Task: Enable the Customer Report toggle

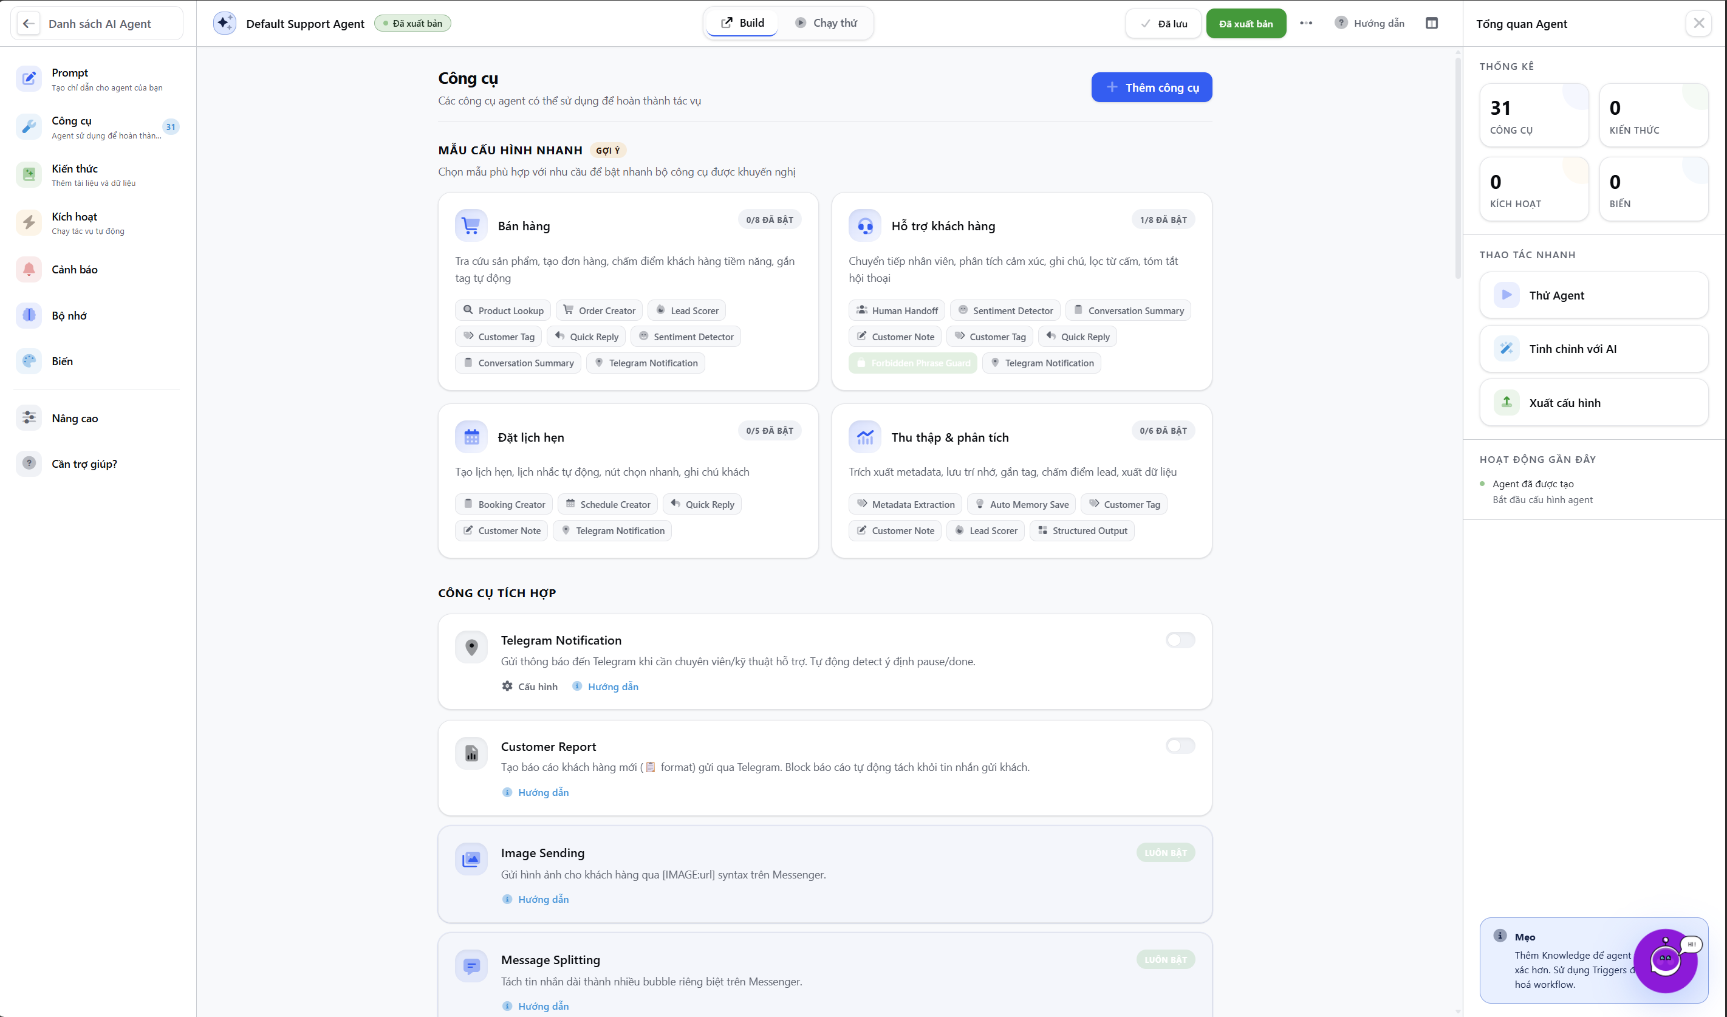Action: click(x=1180, y=745)
